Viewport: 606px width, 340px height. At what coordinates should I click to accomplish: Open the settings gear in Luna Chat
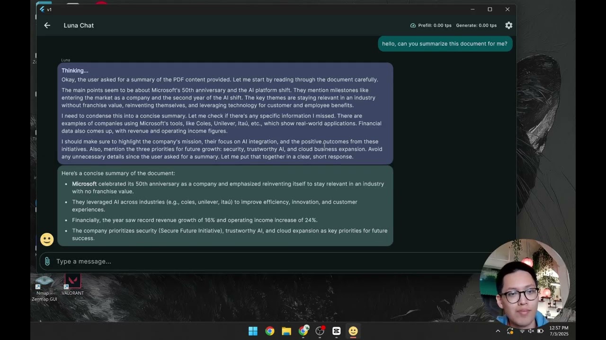pos(508,25)
